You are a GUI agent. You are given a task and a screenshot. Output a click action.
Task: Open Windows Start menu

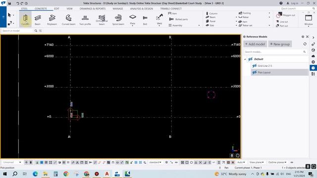click(x=5, y=174)
